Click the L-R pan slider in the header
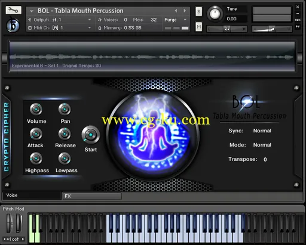 [x=227, y=29]
